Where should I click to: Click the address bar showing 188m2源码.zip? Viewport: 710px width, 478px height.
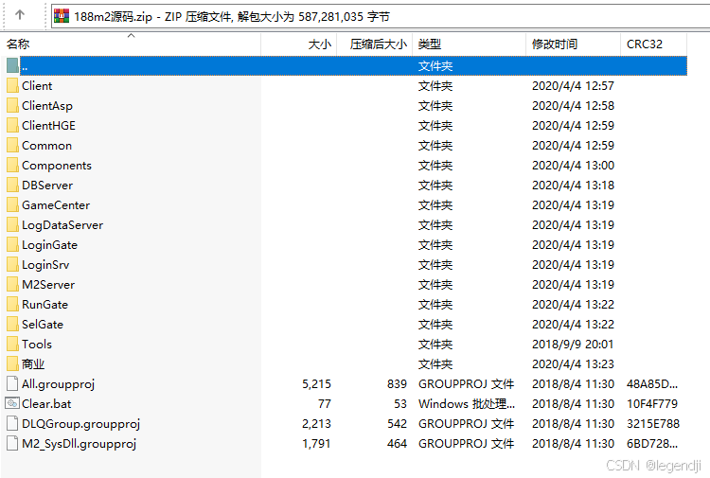[x=381, y=16]
